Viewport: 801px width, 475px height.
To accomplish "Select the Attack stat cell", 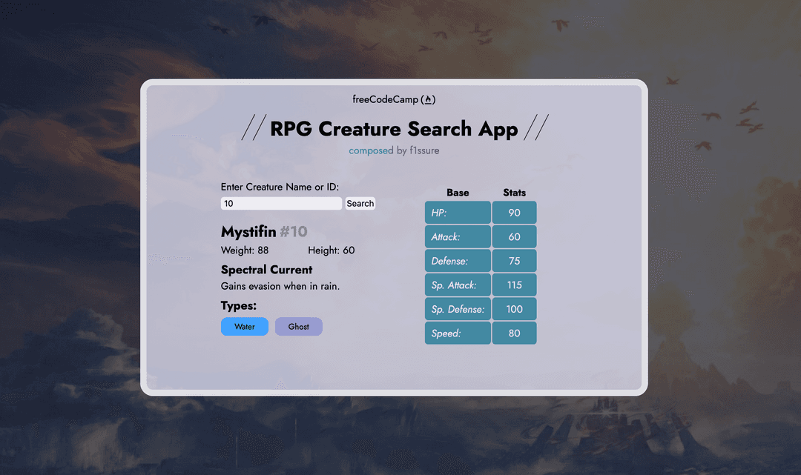I will coord(458,236).
